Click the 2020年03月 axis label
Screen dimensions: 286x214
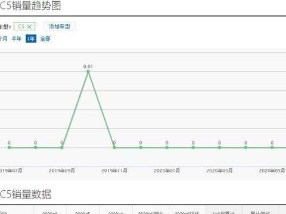pos(219,171)
